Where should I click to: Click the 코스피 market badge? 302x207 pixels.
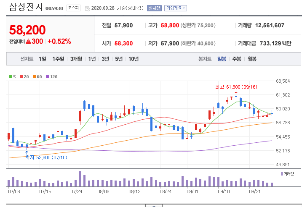point(73,8)
